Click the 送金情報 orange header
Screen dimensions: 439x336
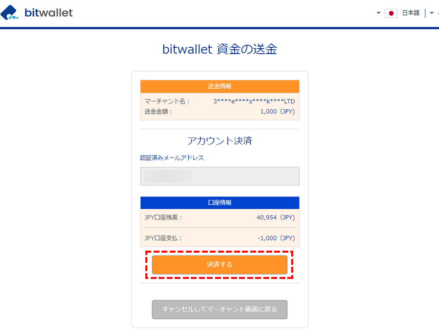[x=220, y=86]
